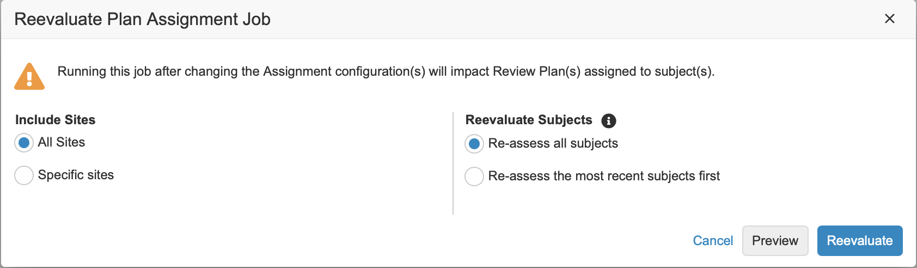917x268 pixels.
Task: Choose the Specific sites radio circle
Action: click(24, 175)
